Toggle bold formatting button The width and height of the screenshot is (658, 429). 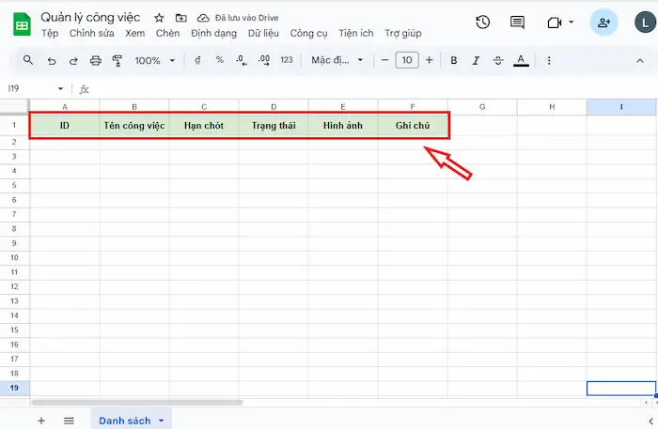tap(454, 60)
